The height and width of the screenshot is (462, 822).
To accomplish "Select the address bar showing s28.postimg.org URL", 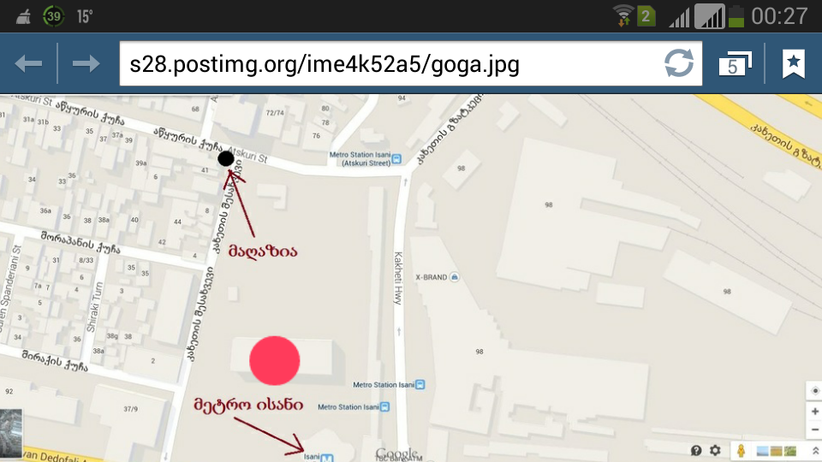I will pyautogui.click(x=410, y=64).
